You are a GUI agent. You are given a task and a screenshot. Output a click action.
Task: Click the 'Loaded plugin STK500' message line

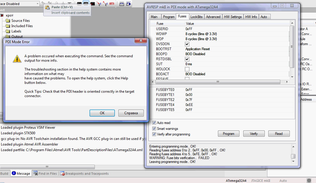pyautogui.click(x=18, y=133)
